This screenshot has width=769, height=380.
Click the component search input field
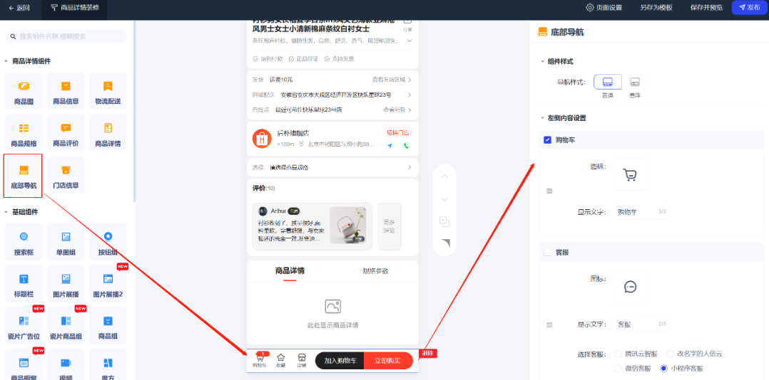coord(70,36)
